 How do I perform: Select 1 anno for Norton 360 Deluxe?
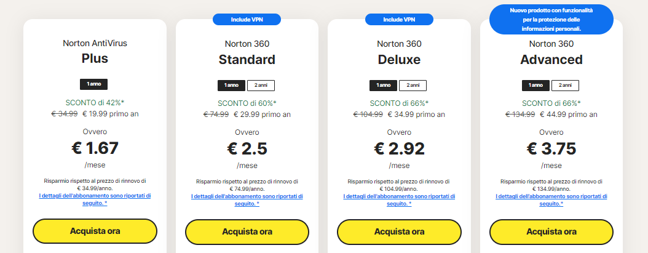(x=383, y=86)
